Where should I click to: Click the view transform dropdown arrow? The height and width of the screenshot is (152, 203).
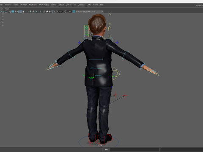tap(102, 11)
